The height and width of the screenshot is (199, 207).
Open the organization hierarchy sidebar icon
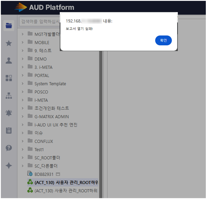pyautogui.click(x=9, y=95)
